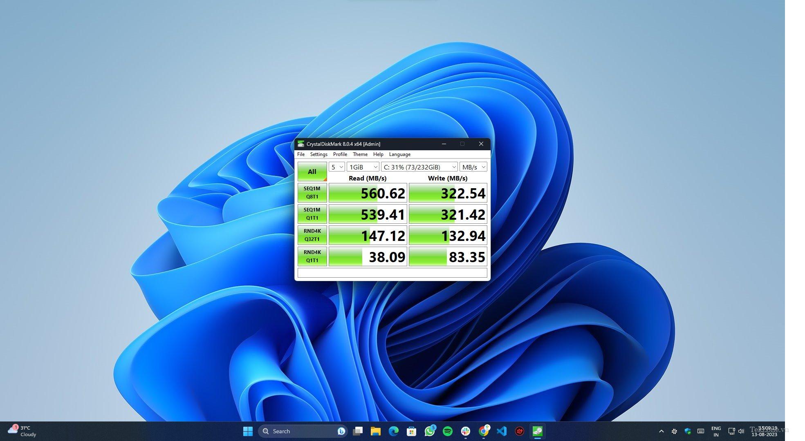Click the RND4K Q1T1 benchmark row icon
The image size is (805, 441).
pos(312,256)
